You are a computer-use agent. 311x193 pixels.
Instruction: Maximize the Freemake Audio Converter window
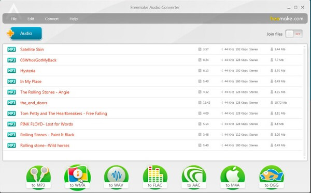(x=296, y=7)
